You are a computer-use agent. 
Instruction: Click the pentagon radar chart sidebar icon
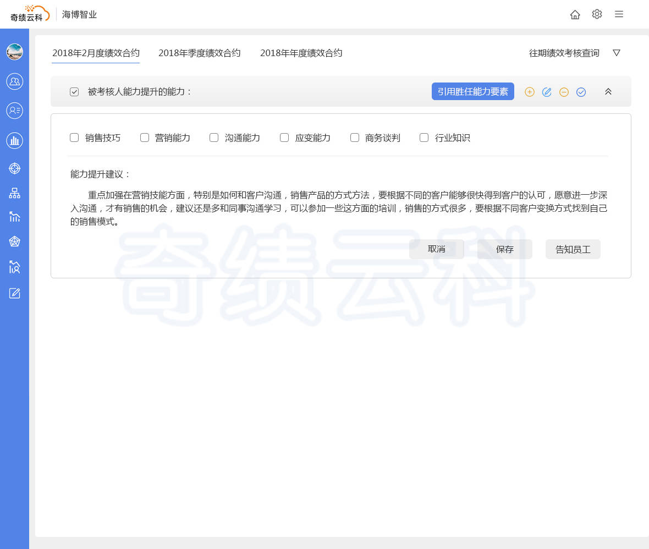[x=15, y=241]
